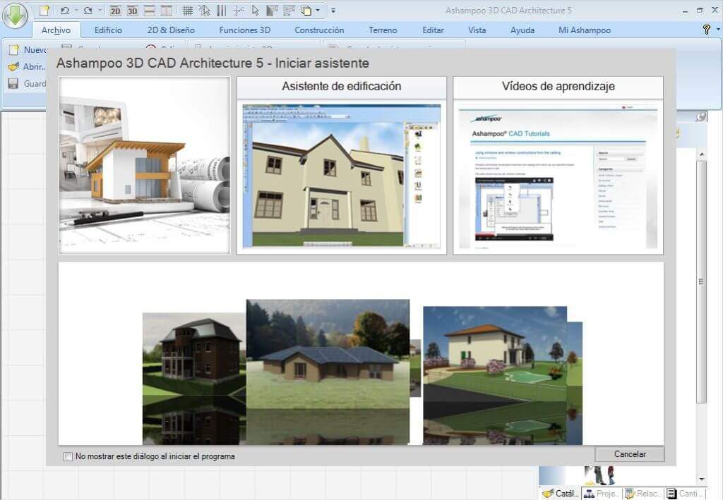Open the green arrow application menu button
This screenshot has height=500, width=723.
(x=16, y=15)
